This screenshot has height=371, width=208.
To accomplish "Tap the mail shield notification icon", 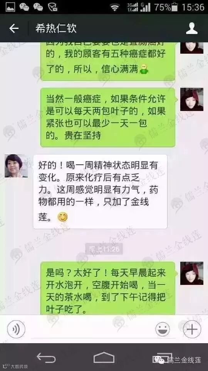I will (x=52, y=7).
